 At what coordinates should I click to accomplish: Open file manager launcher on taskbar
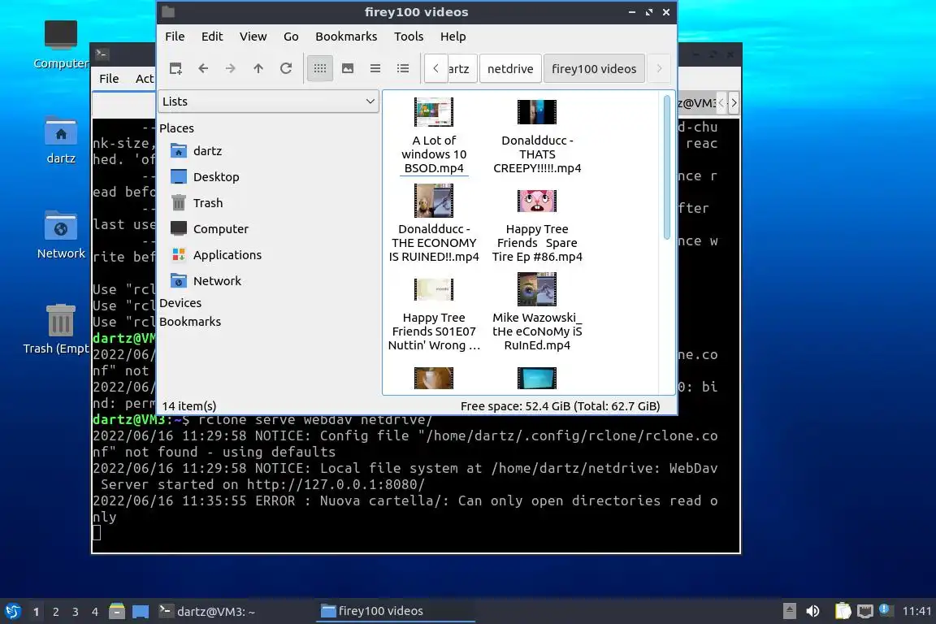click(x=117, y=611)
